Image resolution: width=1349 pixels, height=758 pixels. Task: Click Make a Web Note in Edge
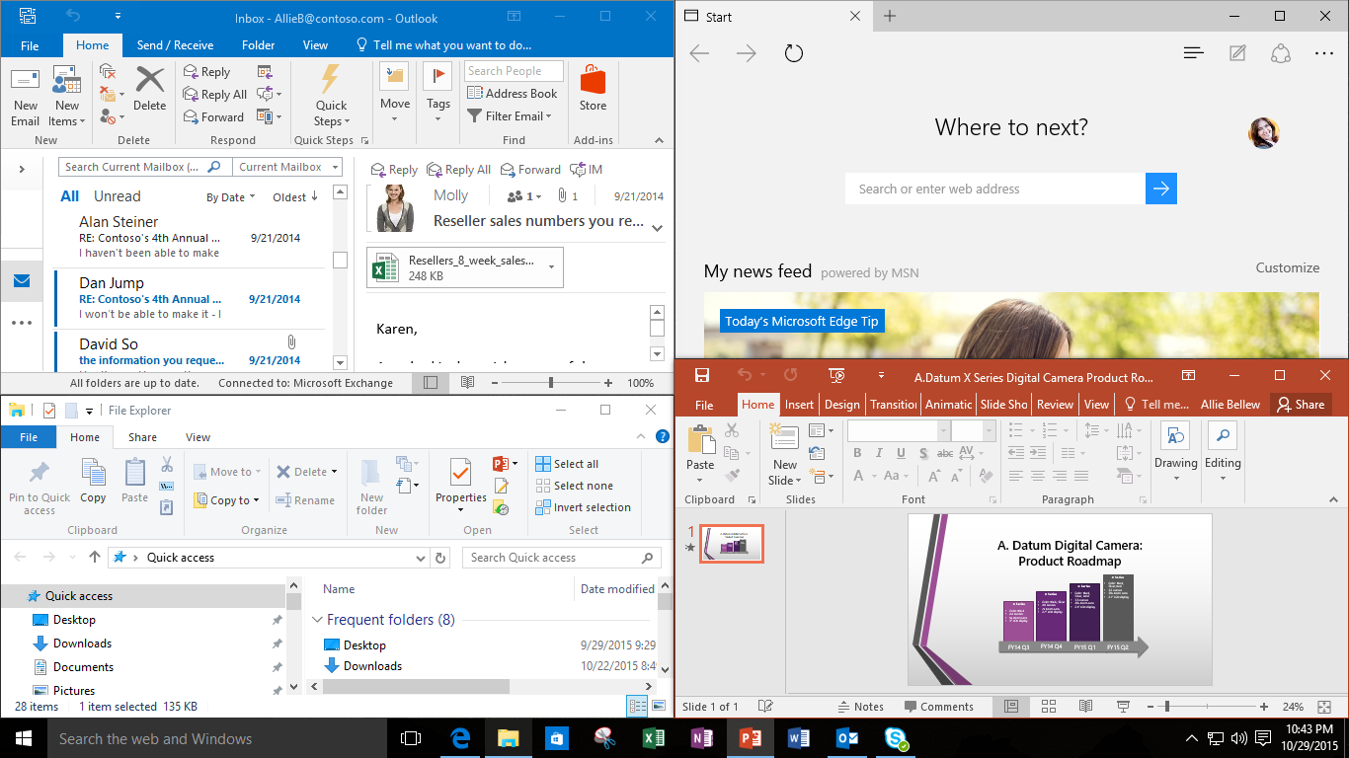1237,53
